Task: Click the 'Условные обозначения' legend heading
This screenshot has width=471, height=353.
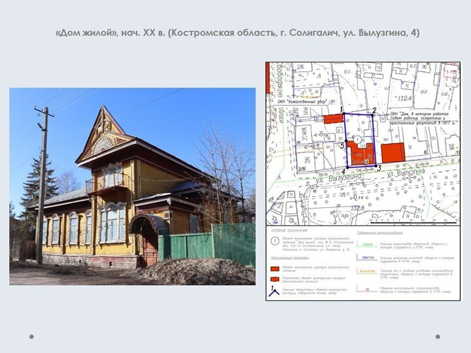Action: [x=289, y=231]
